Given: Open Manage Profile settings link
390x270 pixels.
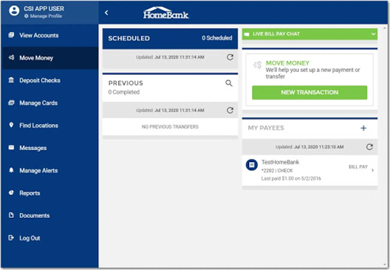Looking at the screenshot, I should pos(43,16).
